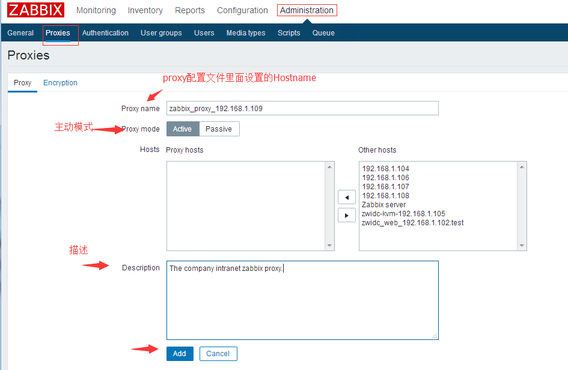Open the Encryption tab
Image resolution: width=568 pixels, height=370 pixels.
point(60,83)
